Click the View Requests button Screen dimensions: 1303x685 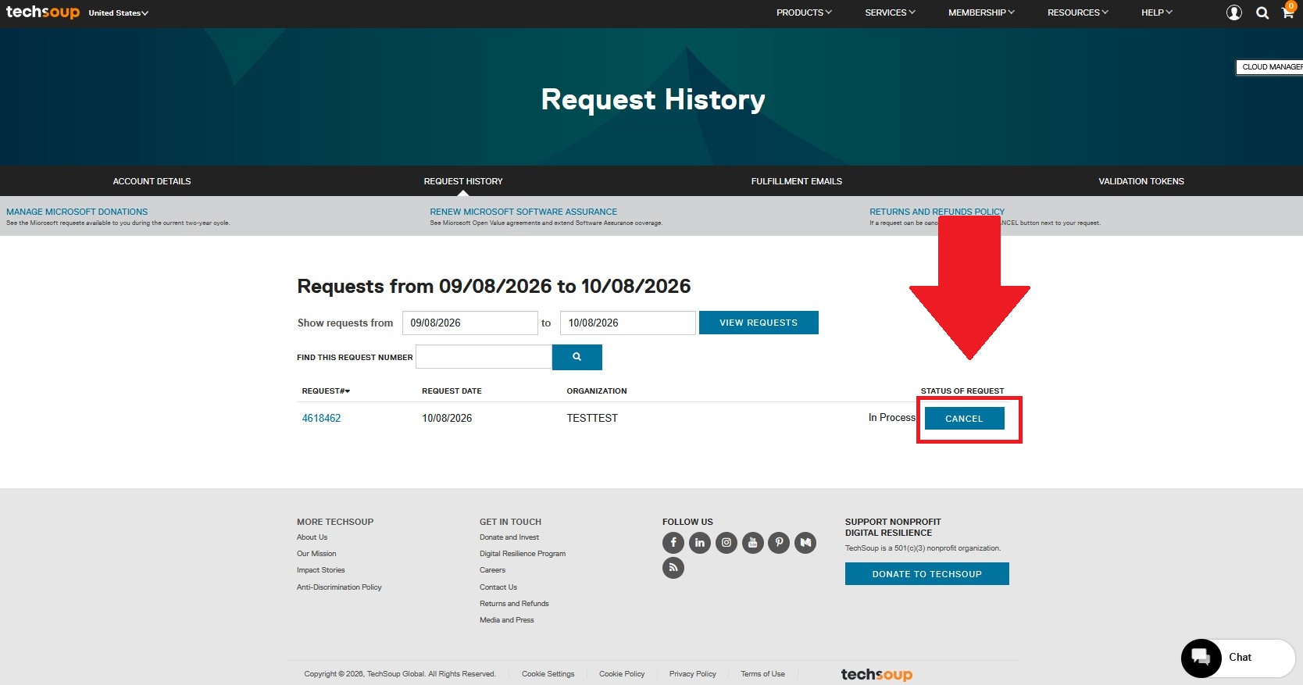pos(759,323)
